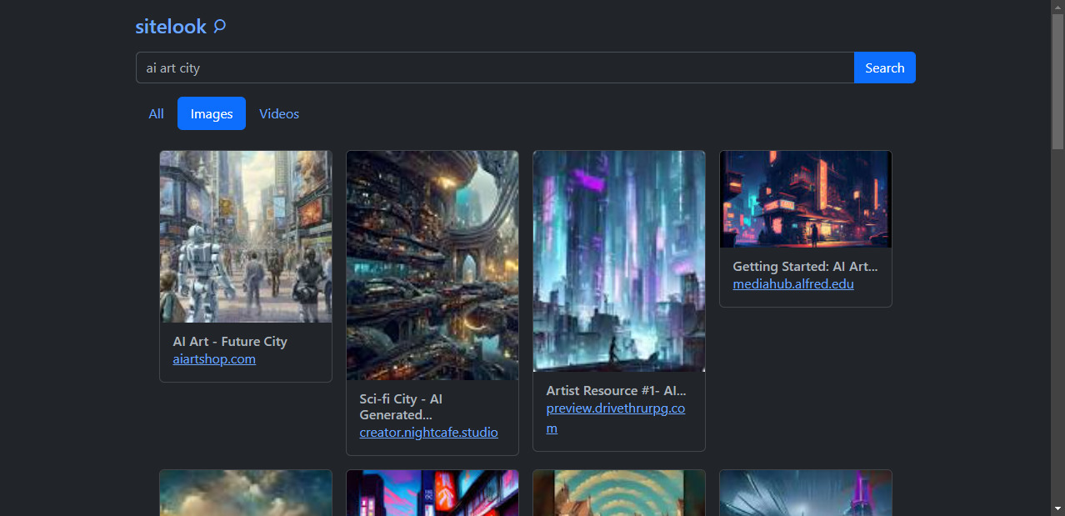Open the robot street Future City image
The height and width of the screenshot is (516, 1065).
[246, 237]
